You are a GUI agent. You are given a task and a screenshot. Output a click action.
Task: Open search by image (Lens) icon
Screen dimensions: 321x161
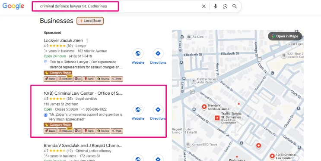[225, 6]
